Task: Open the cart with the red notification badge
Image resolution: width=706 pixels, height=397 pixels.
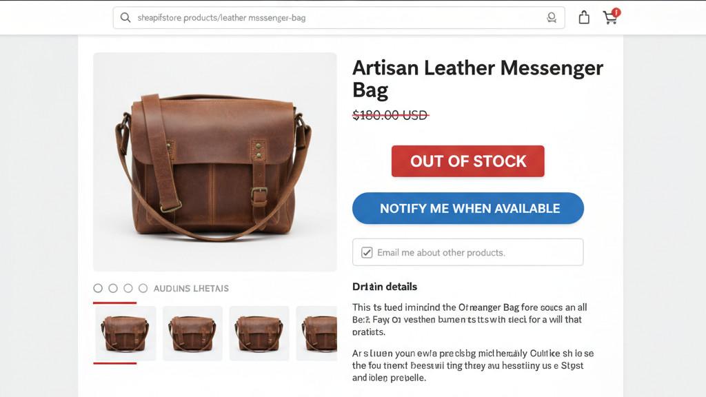Action: [610, 18]
